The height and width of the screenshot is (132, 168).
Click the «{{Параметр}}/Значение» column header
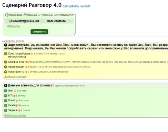pos(24,21)
